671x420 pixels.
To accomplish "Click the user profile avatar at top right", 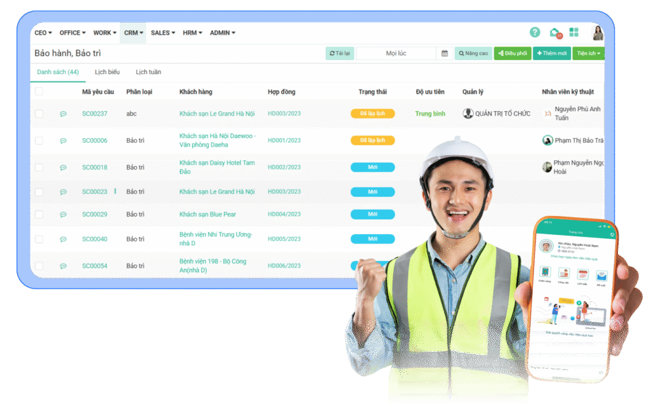I will [597, 32].
